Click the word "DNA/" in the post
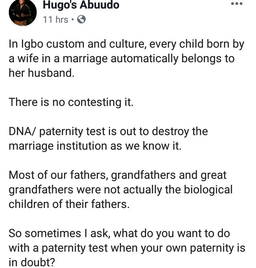256x268 pixels. tap(22, 131)
